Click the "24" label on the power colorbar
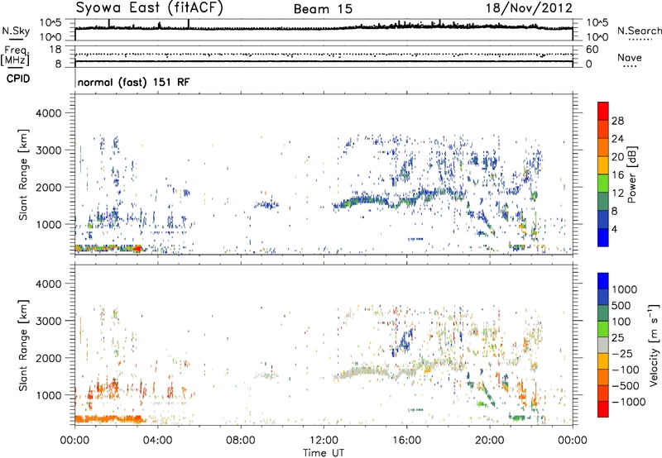The width and height of the screenshot is (662, 458). pyautogui.click(x=617, y=139)
